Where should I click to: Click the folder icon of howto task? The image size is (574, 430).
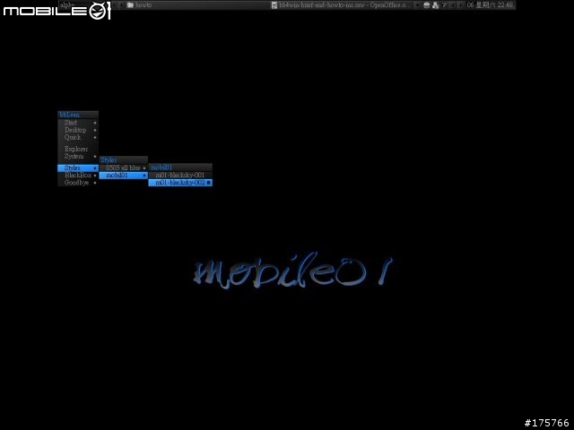tap(130, 5)
